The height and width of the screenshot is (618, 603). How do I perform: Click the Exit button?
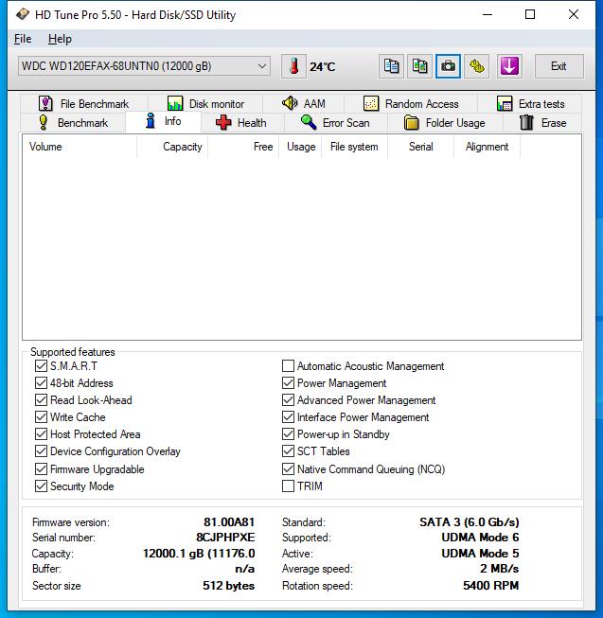pyautogui.click(x=559, y=66)
